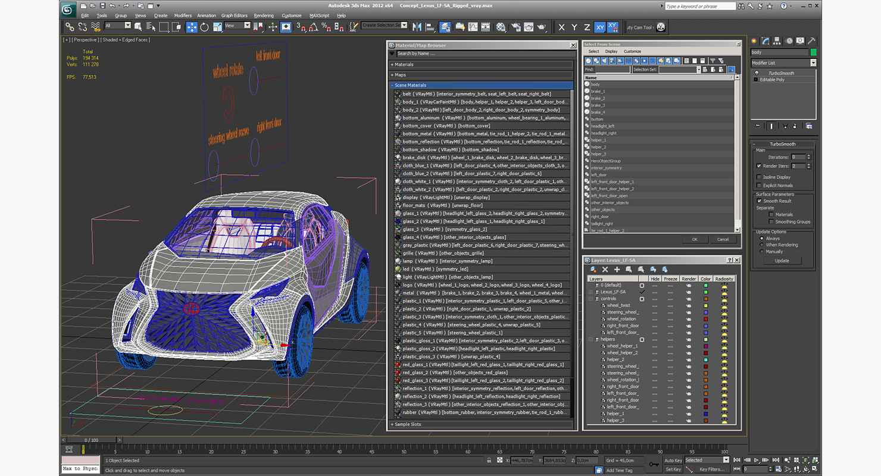Image resolution: width=881 pixels, height=476 pixels.
Task: Click OK in Select From Scene
Action: 694,239
